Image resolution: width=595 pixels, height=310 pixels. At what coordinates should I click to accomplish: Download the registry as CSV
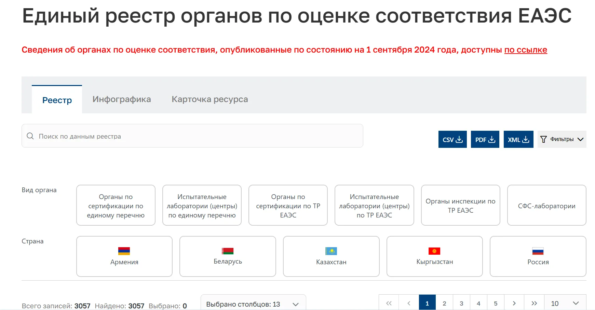(452, 139)
